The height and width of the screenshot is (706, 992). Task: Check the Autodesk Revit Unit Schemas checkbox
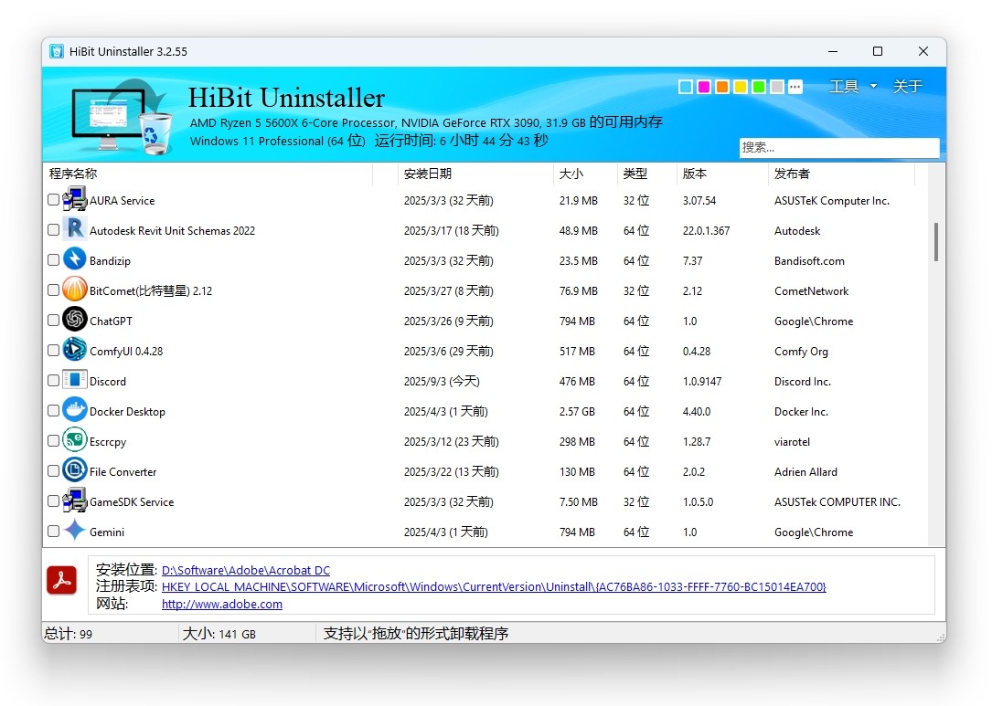54,230
